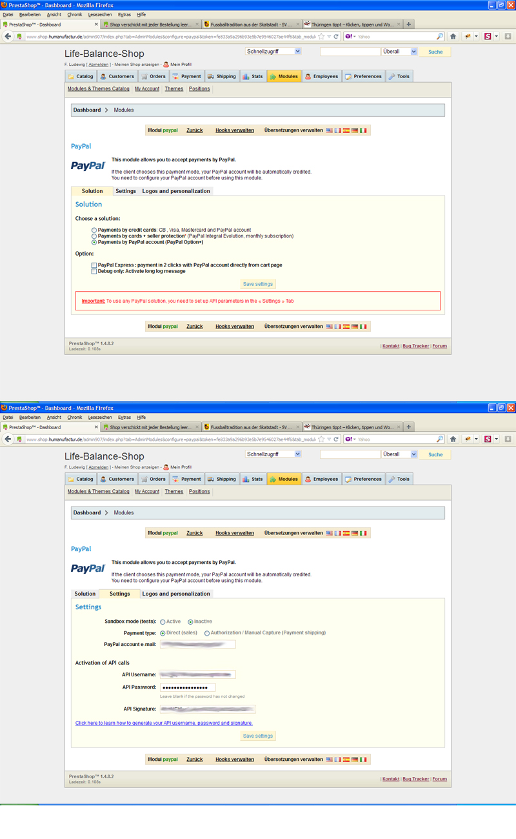The image size is (516, 839).
Task: Select Payments by credit cards radio option
Action: pos(94,230)
